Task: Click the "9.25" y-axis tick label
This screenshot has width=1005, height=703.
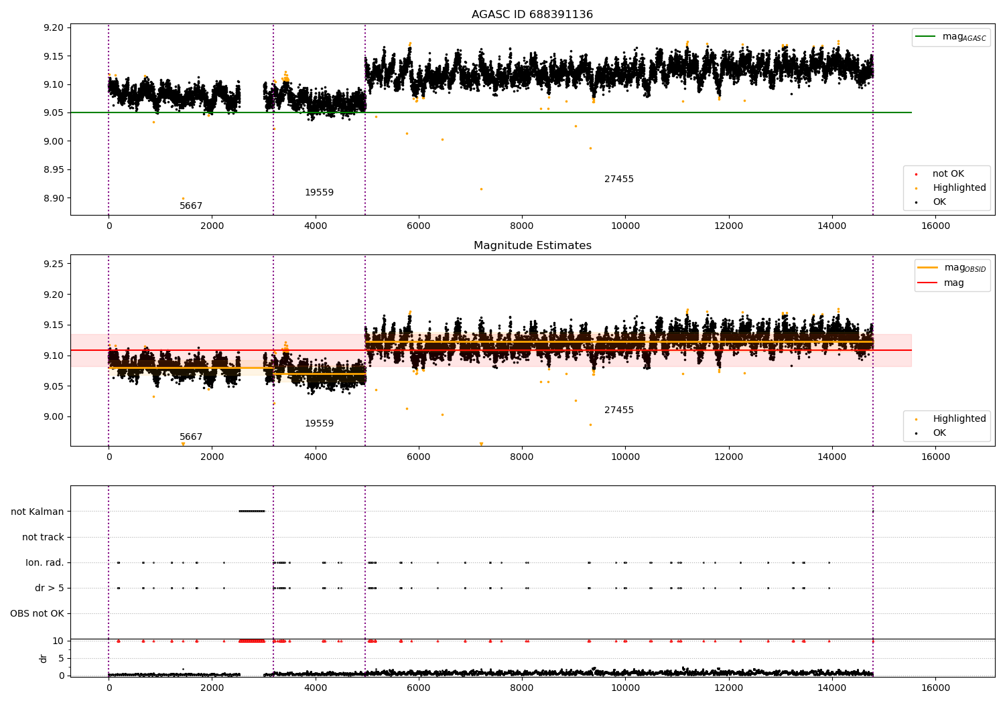Action: [x=53, y=264]
